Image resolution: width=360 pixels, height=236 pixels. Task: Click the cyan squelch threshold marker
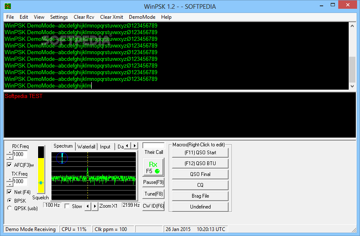41,183
